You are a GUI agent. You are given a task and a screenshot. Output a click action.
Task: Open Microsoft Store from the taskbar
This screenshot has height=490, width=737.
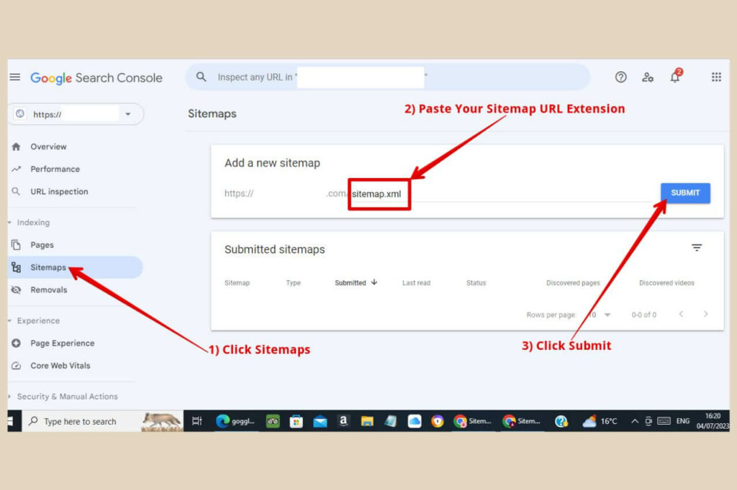pyautogui.click(x=296, y=422)
